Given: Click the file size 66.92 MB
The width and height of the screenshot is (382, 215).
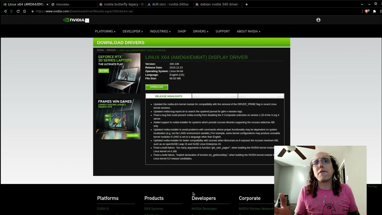Looking at the screenshot, I should tap(175, 78).
